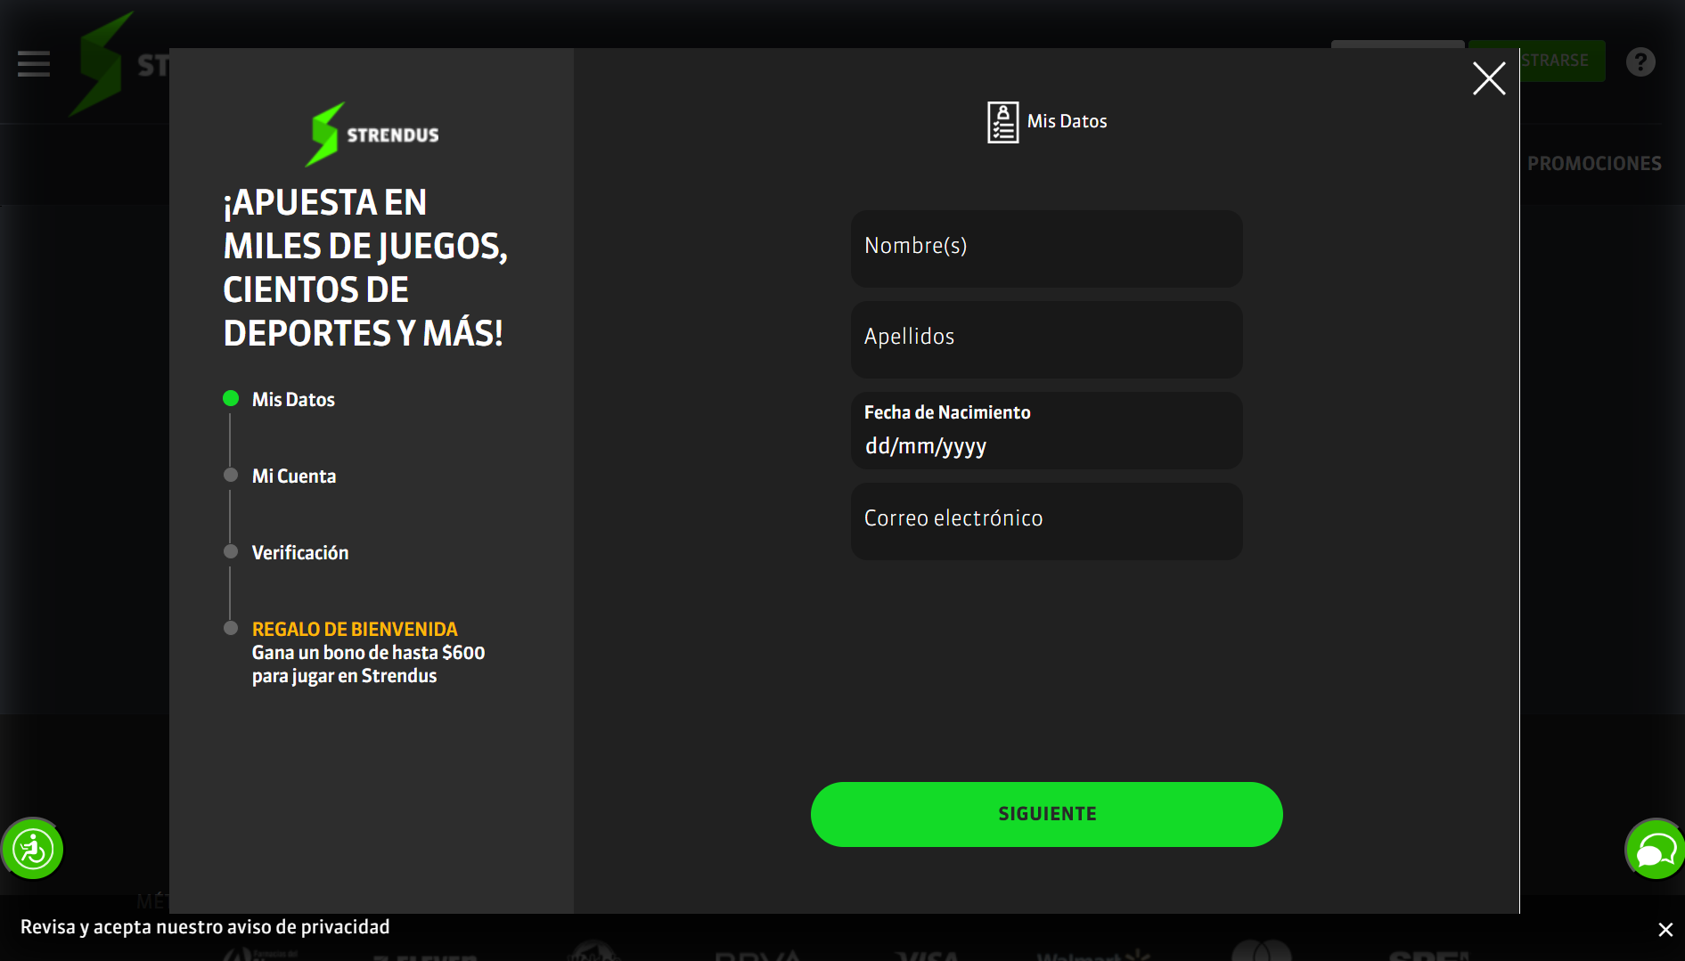Click the Mis Datos form icon
The image size is (1685, 961).
1002,122
